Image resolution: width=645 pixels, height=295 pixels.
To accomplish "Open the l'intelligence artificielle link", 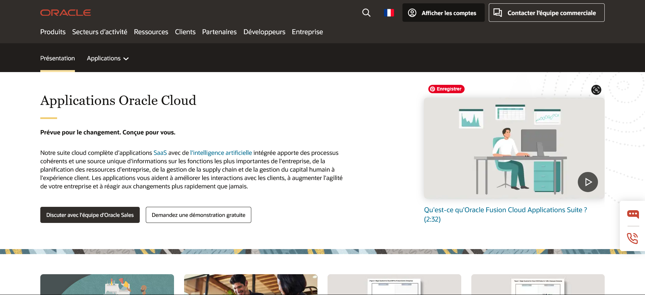I will coord(221,153).
